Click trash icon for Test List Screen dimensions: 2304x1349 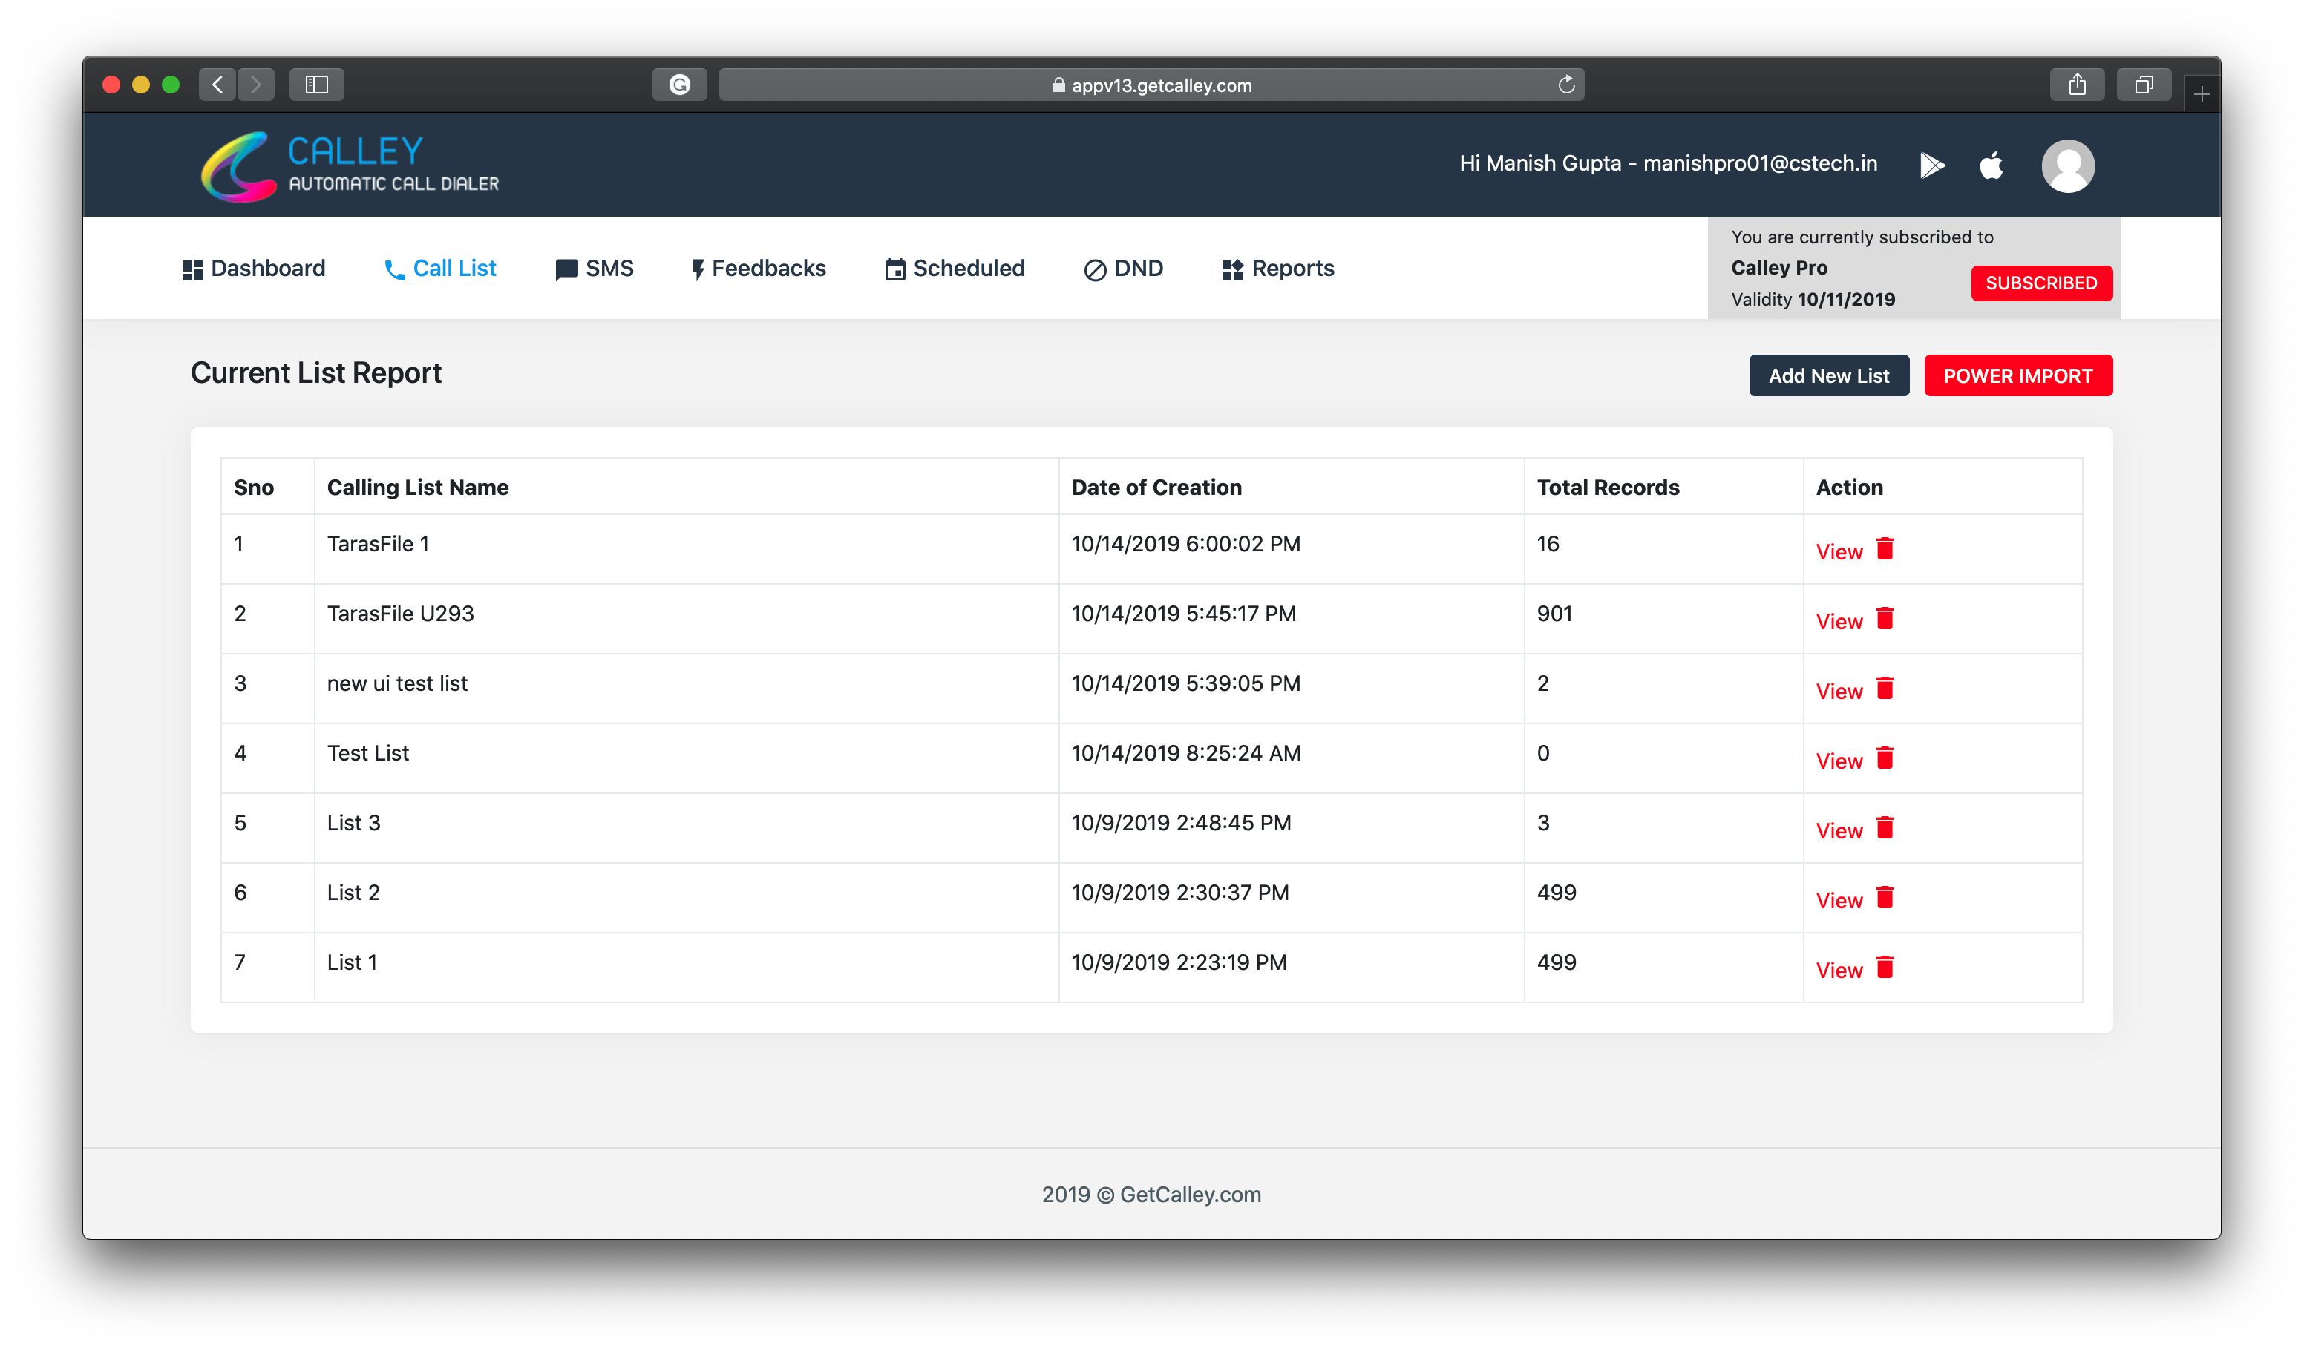point(1885,758)
